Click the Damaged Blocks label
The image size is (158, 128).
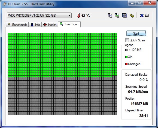tap(136, 75)
